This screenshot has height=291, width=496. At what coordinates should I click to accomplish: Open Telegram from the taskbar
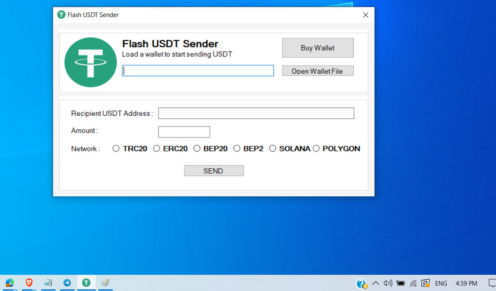[x=67, y=283]
